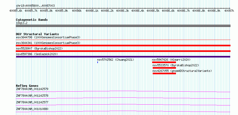Viewport: 238px width, 115px height.
Task: Click the 40086.4k ruler tick label
Action: [138, 11]
